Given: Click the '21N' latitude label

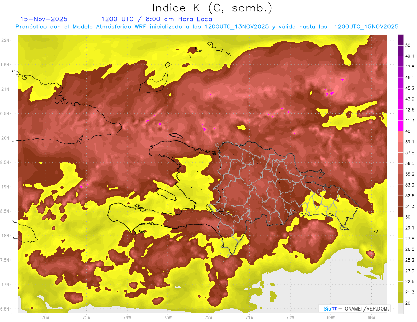Looking at the screenshot, I should coord(6,89).
